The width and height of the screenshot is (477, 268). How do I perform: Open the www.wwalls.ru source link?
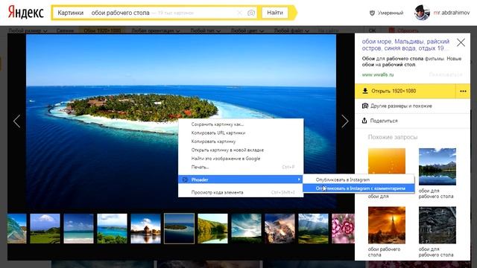click(378, 74)
